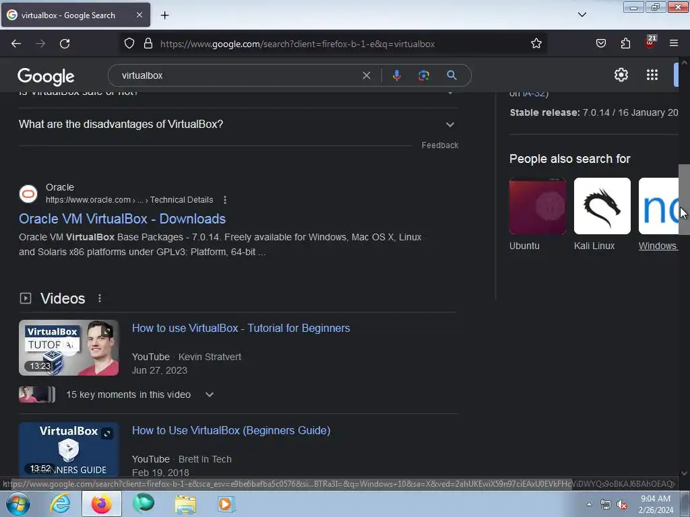Click the Google logo
Viewport: 690px width, 517px height.
tap(46, 77)
